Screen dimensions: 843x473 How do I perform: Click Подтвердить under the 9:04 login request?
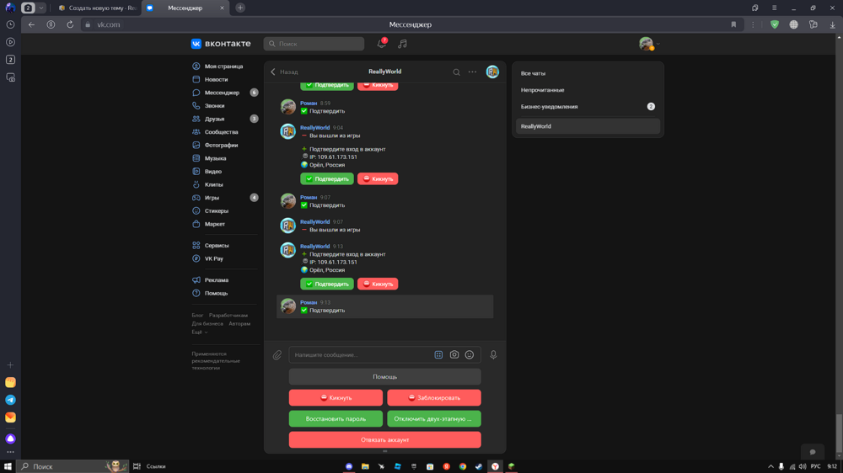tap(327, 178)
